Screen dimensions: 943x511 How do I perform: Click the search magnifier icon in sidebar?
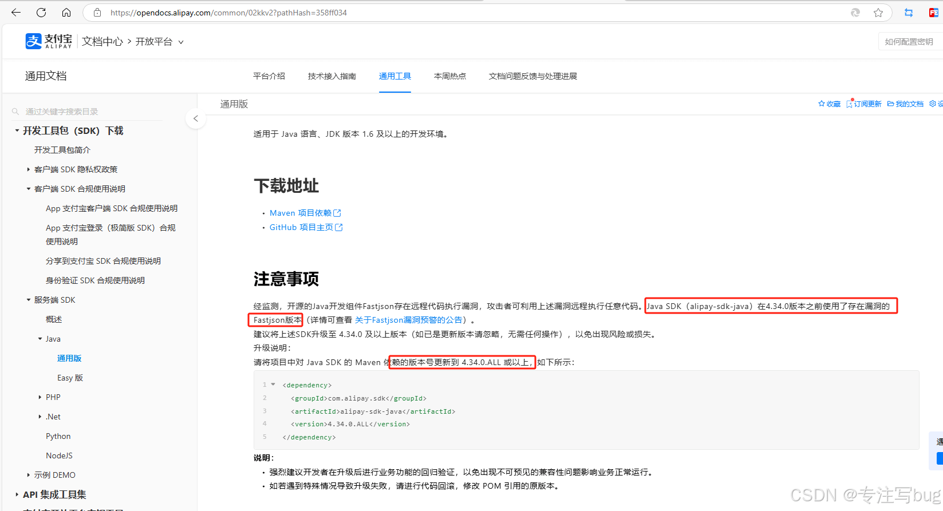click(15, 112)
